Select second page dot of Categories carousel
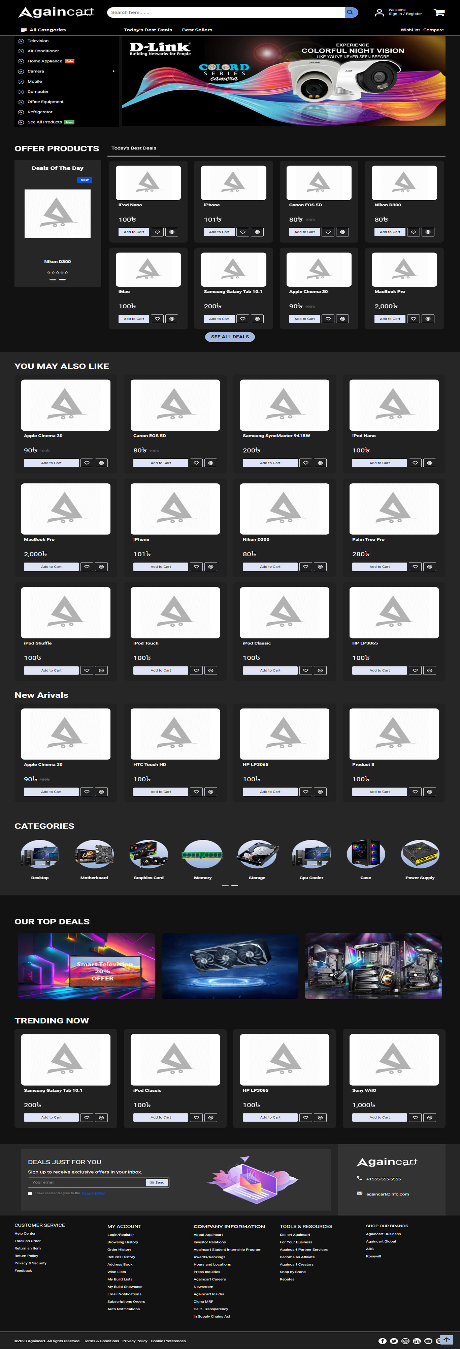Screen dimensions: 460x1349 coord(235,885)
